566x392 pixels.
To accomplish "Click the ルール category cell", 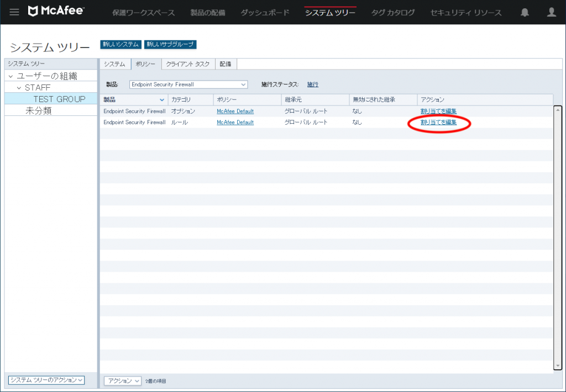I will [x=180, y=123].
